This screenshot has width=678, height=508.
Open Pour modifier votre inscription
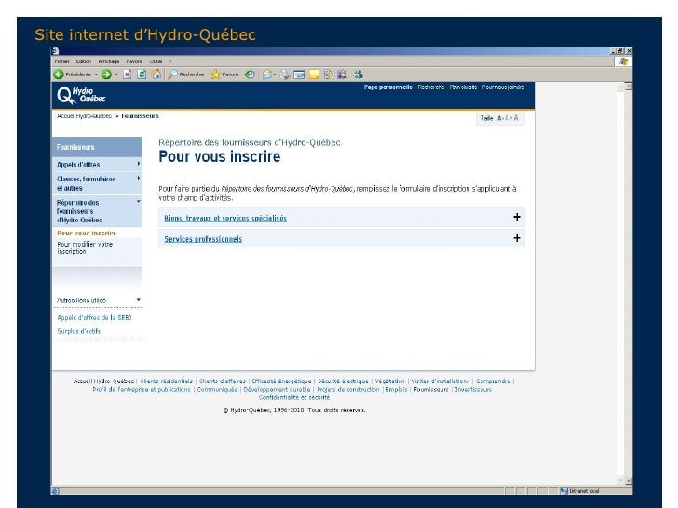(85, 247)
